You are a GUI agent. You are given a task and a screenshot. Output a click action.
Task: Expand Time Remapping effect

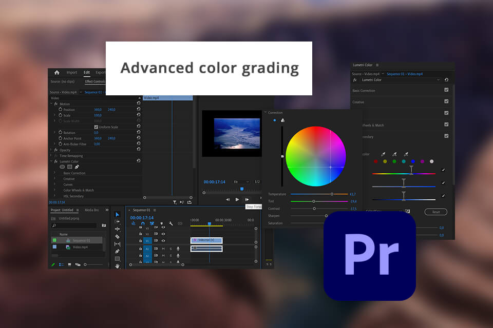[x=51, y=156]
